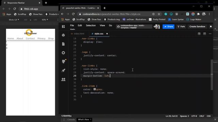This screenshot has height=122, width=218.
Task: Click the preview window icon beside split editor
Action: coord(204,34)
